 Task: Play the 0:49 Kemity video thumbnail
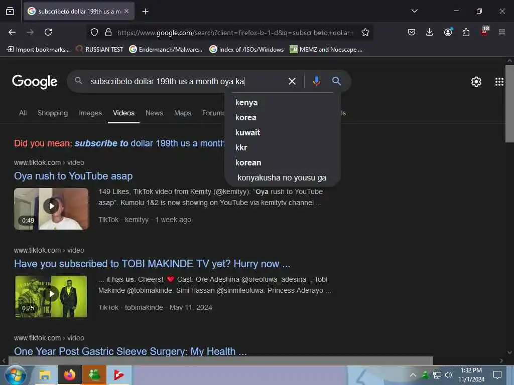pyautogui.click(x=51, y=209)
